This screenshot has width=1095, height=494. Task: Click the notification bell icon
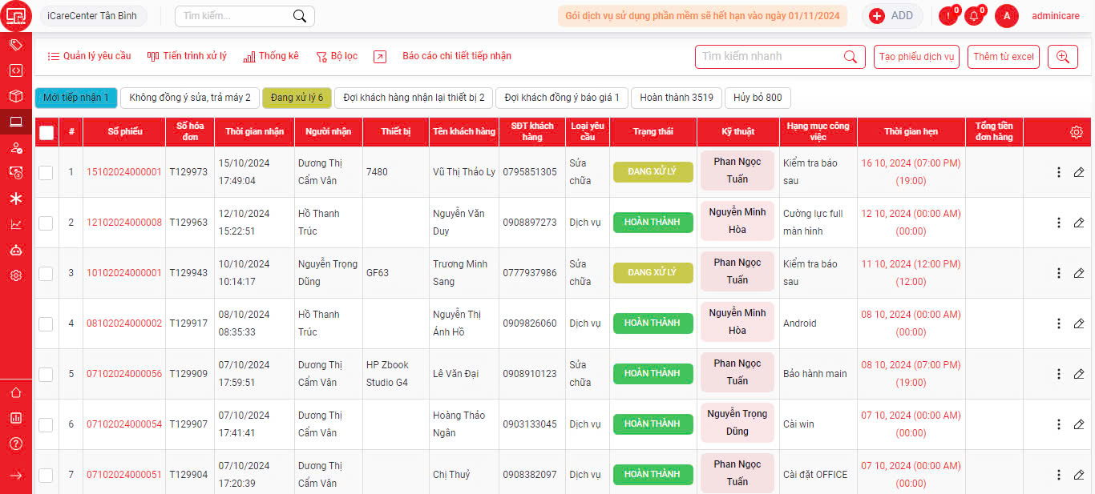(x=973, y=16)
